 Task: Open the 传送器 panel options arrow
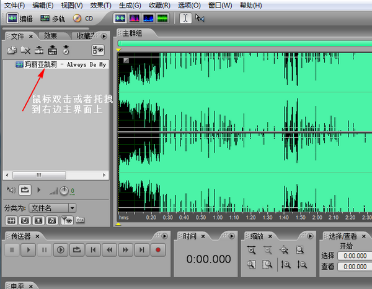coord(164,236)
